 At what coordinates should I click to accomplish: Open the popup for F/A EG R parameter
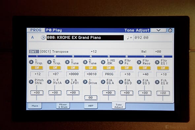coord(157,82)
